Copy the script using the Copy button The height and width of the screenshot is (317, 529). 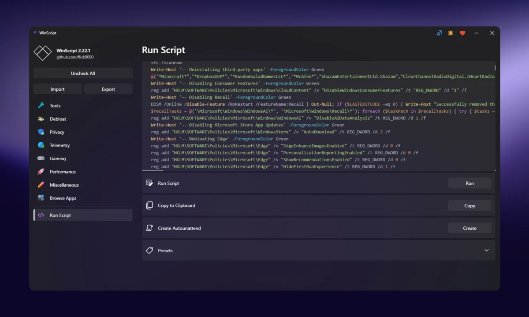pos(470,206)
